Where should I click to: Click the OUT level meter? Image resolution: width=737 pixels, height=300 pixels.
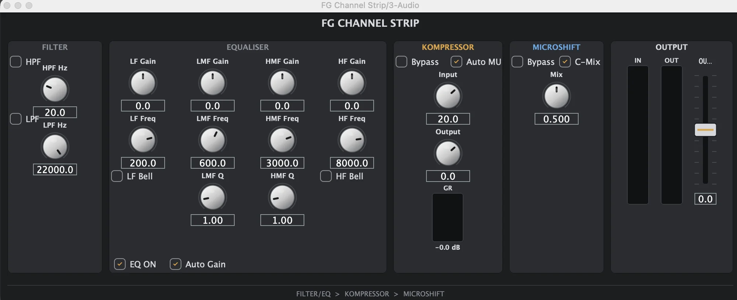[672, 135]
